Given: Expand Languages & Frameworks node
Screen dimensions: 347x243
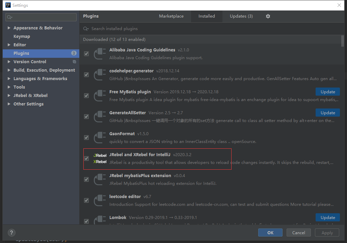Looking at the screenshot, I should [x=9, y=79].
